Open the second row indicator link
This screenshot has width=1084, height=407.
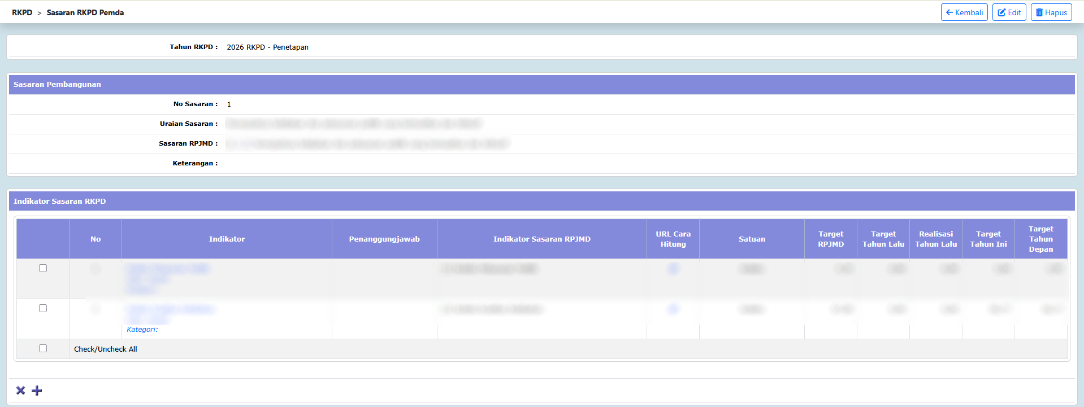pos(171,309)
